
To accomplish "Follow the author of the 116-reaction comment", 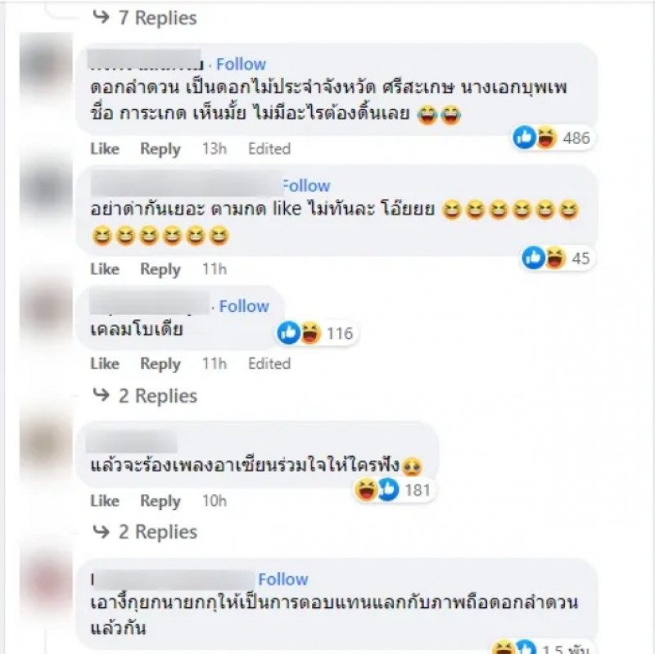I will [x=244, y=306].
